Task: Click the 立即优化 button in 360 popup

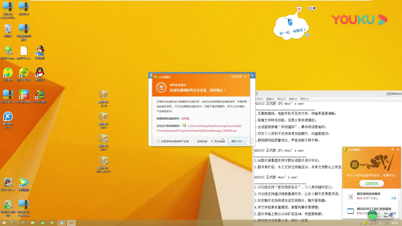Action: pos(372,183)
